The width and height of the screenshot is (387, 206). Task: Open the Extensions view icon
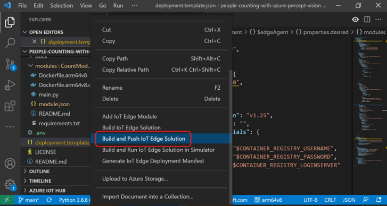(x=10, y=106)
